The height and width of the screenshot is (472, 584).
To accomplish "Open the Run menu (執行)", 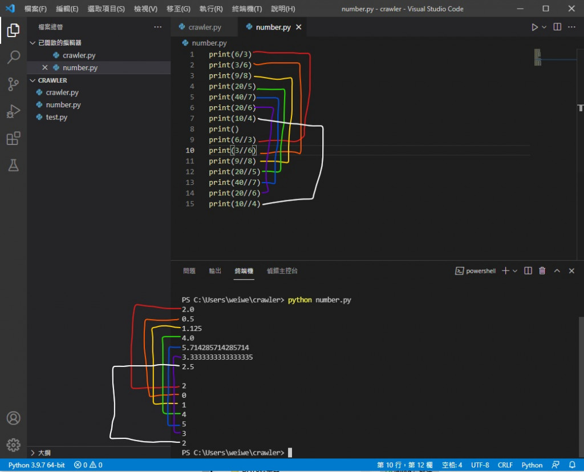I will [211, 9].
